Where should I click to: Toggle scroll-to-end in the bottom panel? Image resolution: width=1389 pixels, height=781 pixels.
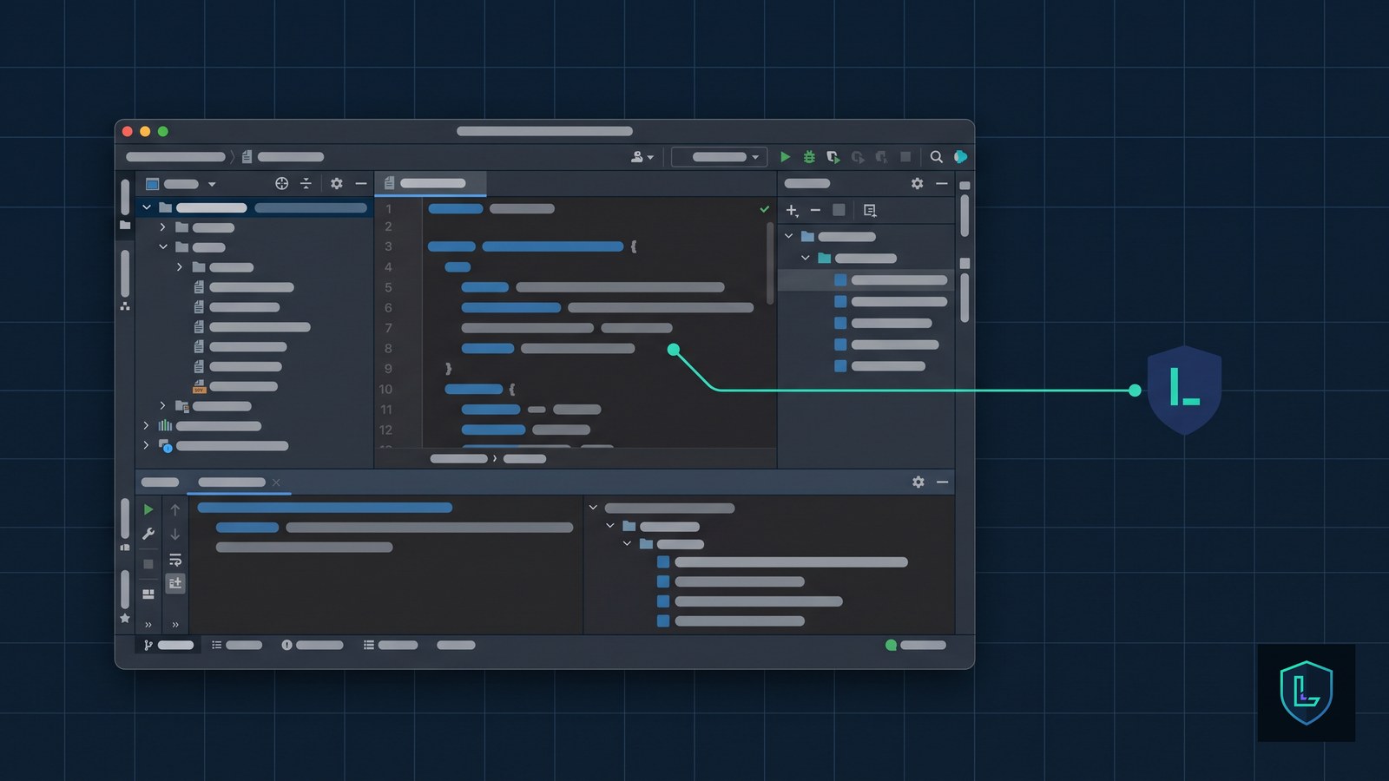[175, 583]
